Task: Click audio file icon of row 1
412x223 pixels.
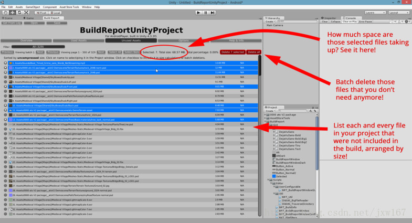Action: (10, 63)
